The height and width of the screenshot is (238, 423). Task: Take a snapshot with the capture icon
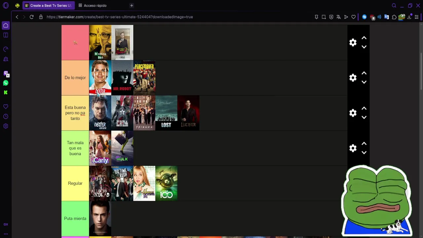click(x=324, y=17)
